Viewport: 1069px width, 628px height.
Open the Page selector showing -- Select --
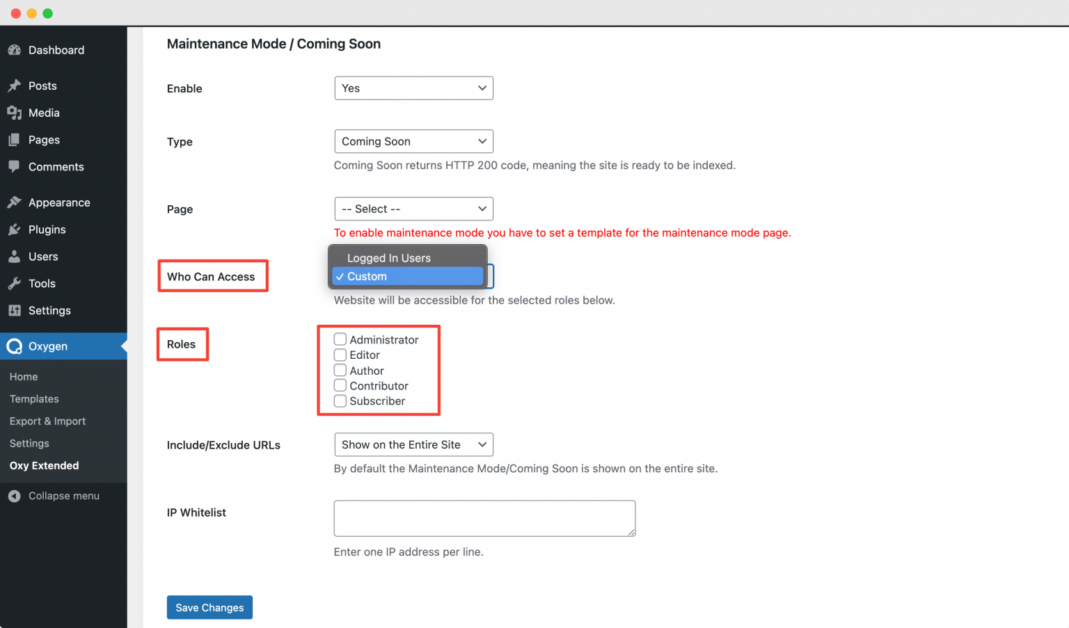click(x=413, y=209)
